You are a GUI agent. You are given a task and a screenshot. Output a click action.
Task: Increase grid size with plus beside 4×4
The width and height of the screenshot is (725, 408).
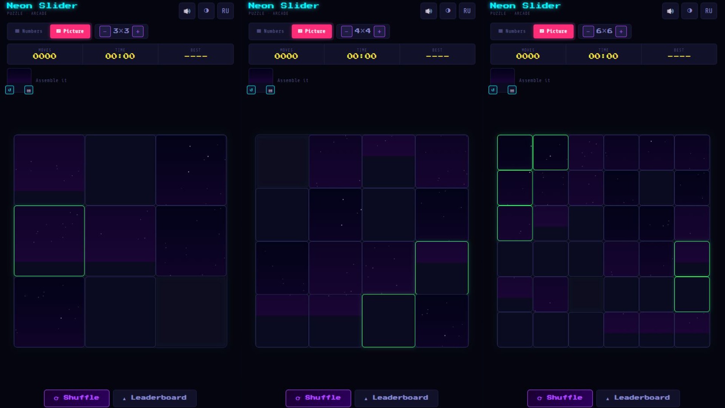[379, 31]
